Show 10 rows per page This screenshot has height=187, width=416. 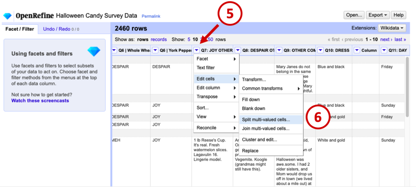click(195, 39)
